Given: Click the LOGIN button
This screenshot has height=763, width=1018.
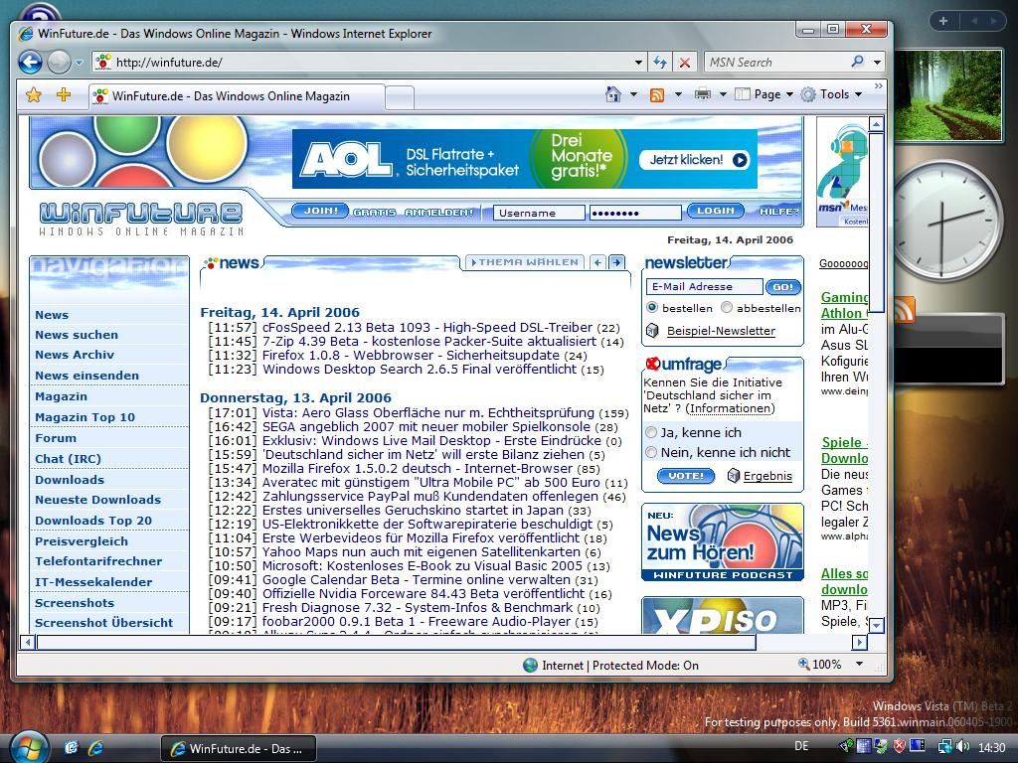Looking at the screenshot, I should click(x=716, y=211).
